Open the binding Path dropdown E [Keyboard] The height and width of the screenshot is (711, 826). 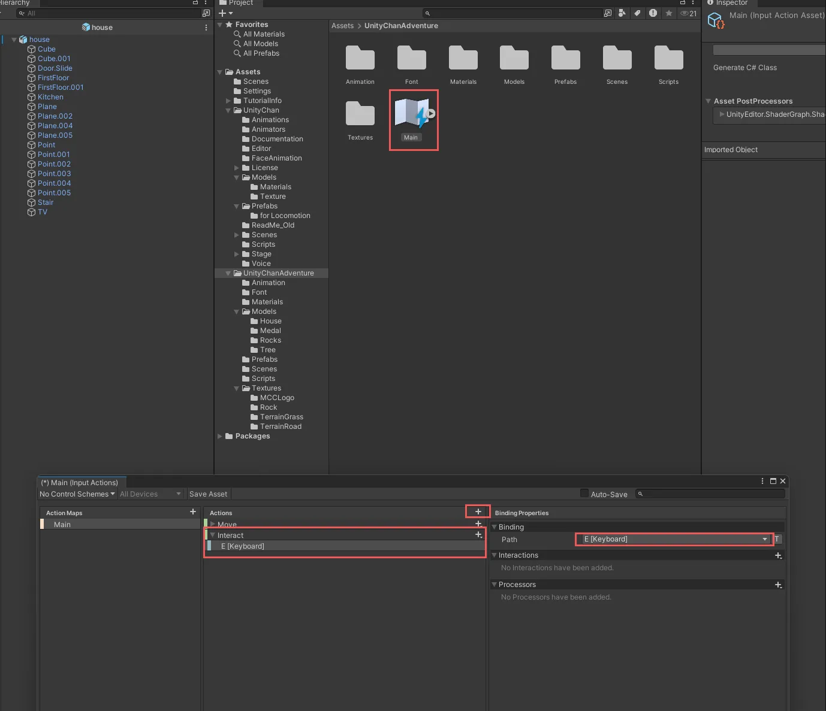[674, 540]
